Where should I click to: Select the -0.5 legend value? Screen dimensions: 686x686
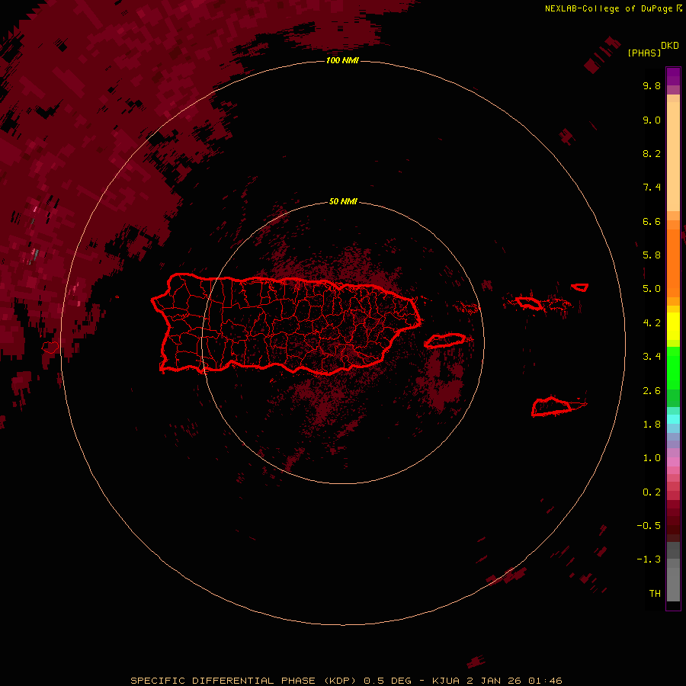(649, 526)
